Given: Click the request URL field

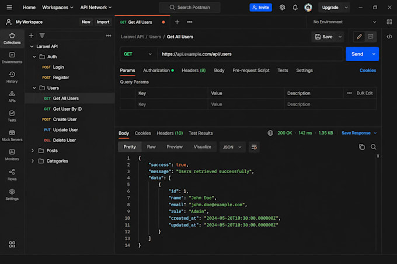Looking at the screenshot, I should pos(250,54).
